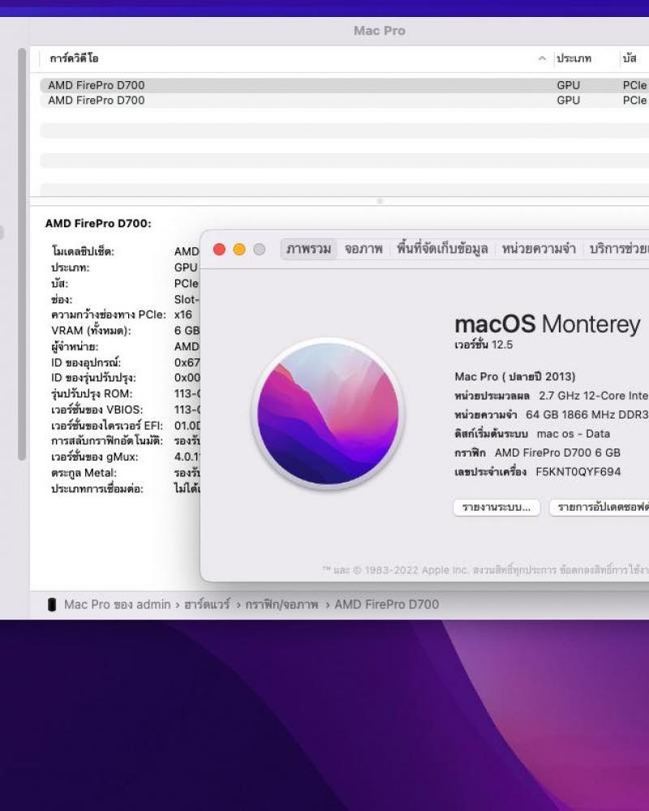
Task: Sort by the ประเภท column header
Action: point(574,58)
